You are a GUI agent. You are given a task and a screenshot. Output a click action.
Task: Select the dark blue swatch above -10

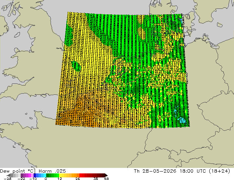tap(35, 175)
